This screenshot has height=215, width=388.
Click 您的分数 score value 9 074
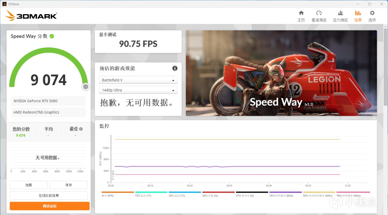tap(21, 135)
